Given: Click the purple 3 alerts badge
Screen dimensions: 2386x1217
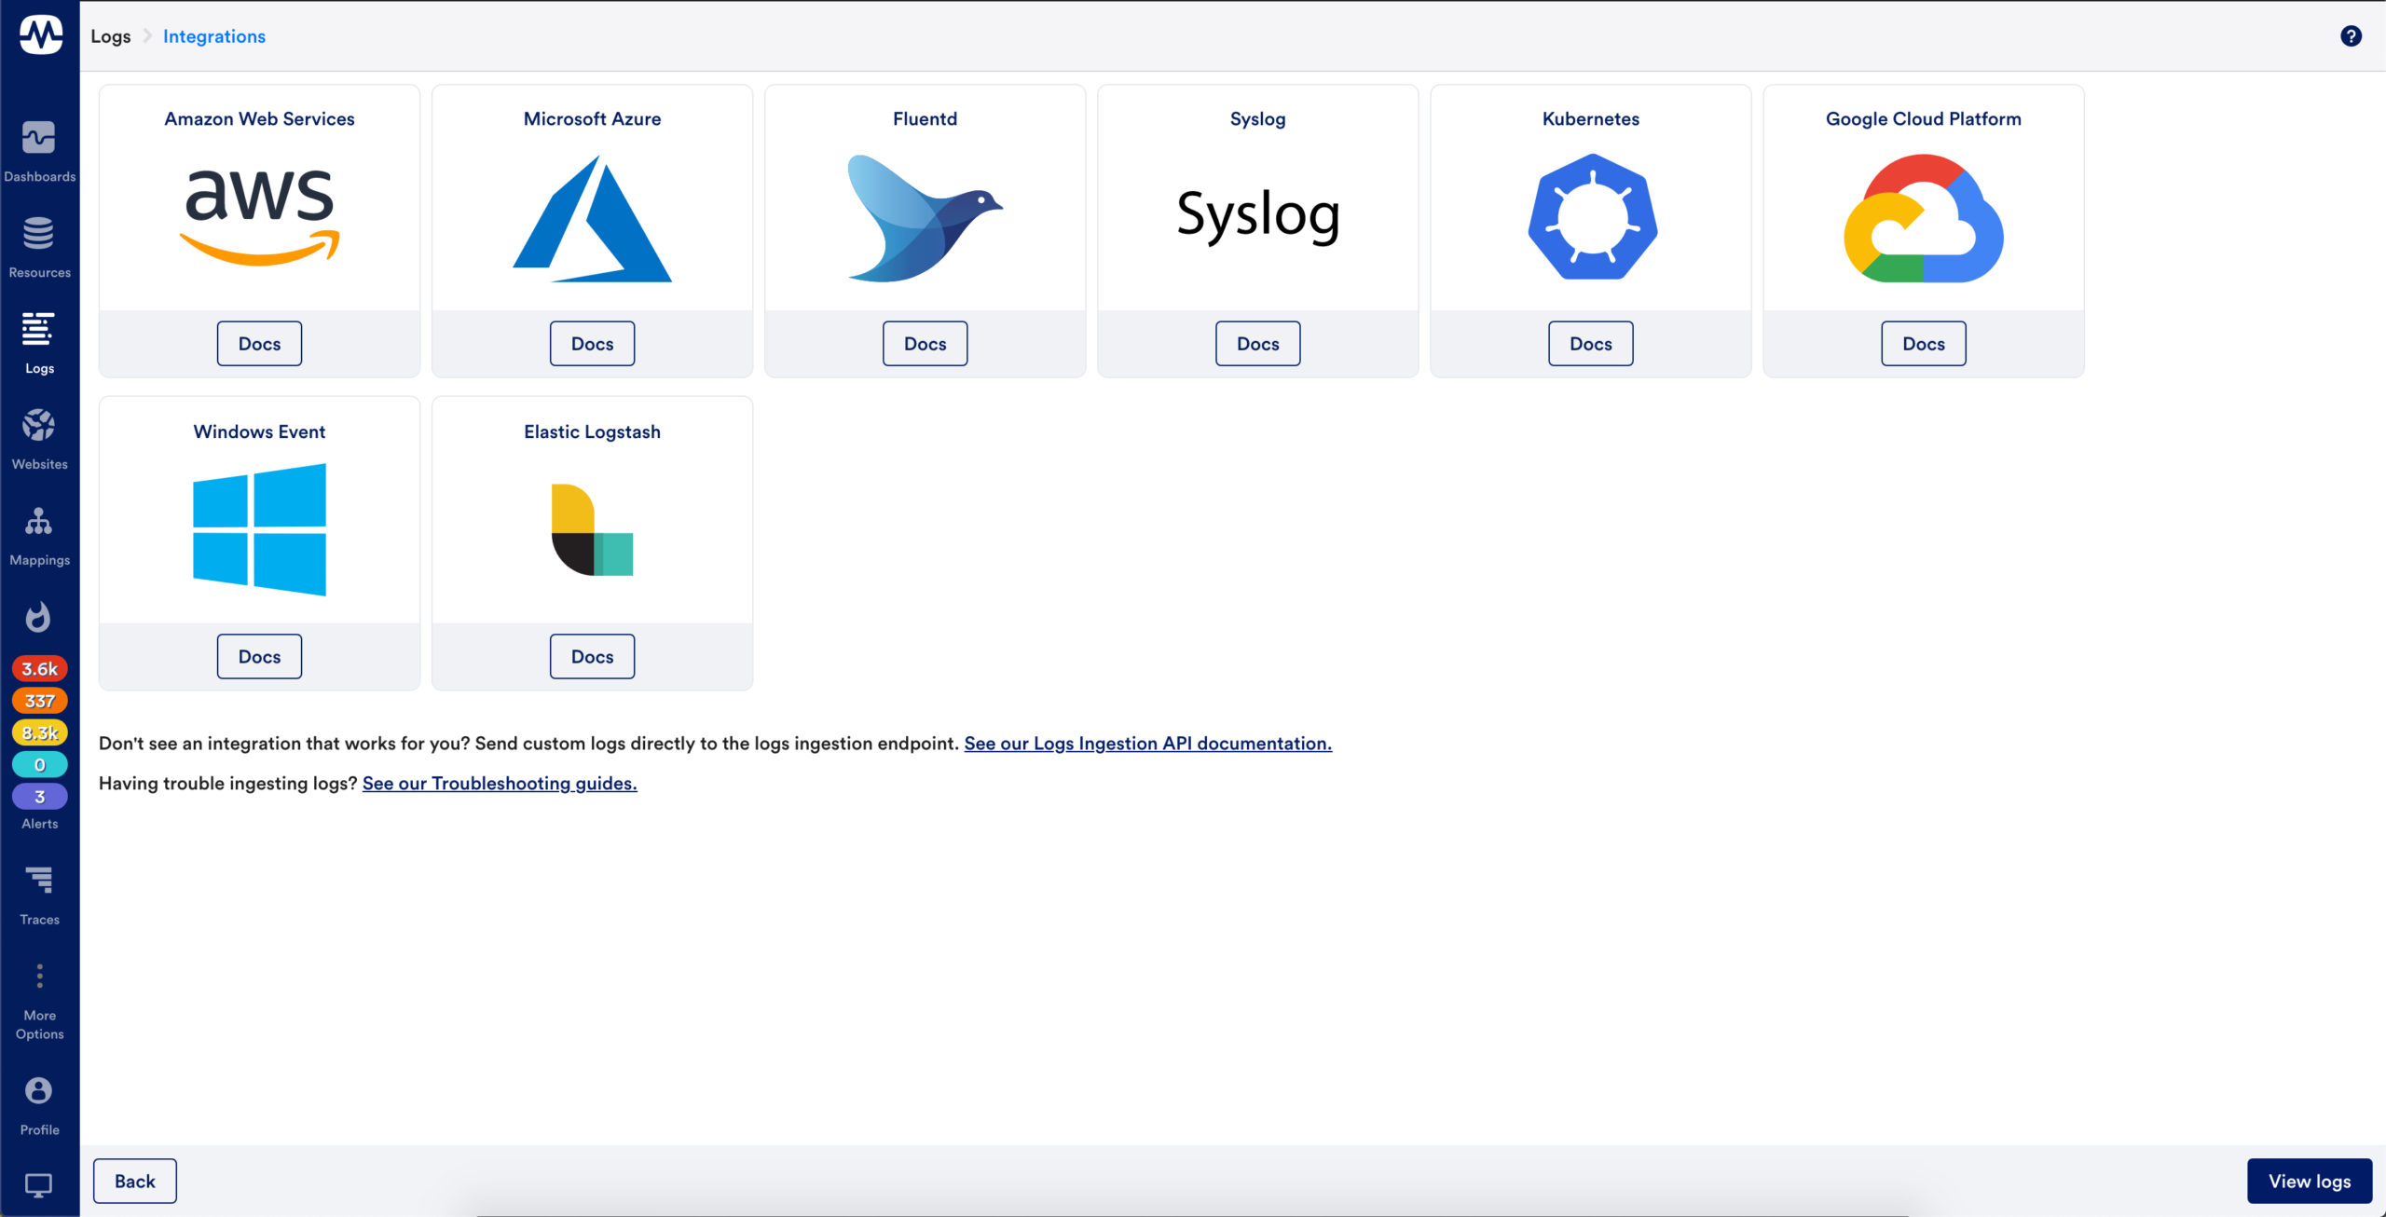Looking at the screenshot, I should point(39,797).
